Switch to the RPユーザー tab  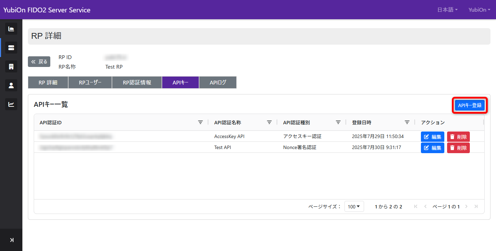(90, 82)
